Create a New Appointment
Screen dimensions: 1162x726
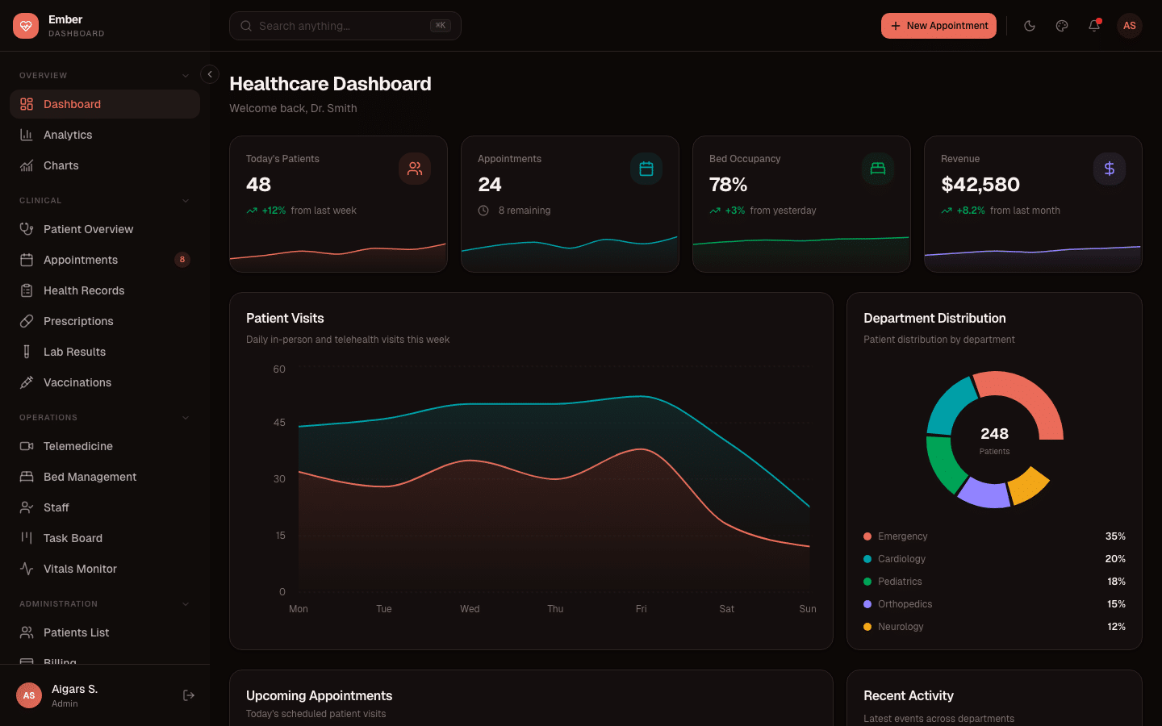[x=938, y=26]
